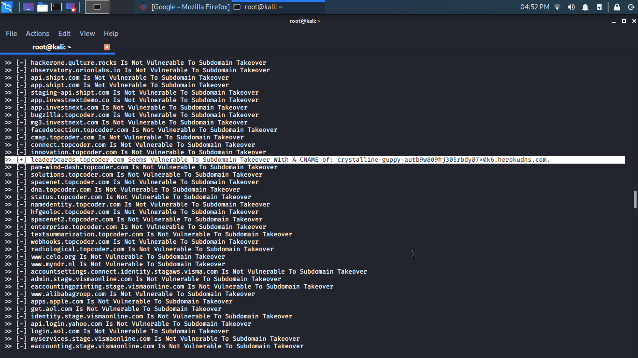Screen dimensions: 638x358
Task: Open the volume speaker control
Action: 571,7
